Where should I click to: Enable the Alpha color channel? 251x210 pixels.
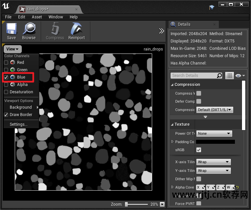pos(6,85)
